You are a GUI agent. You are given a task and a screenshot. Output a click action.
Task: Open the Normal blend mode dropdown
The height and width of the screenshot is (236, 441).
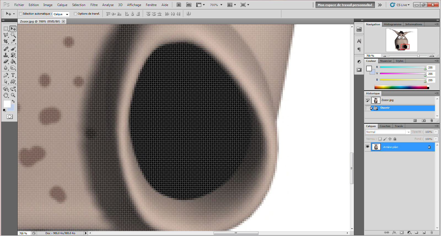coord(388,132)
